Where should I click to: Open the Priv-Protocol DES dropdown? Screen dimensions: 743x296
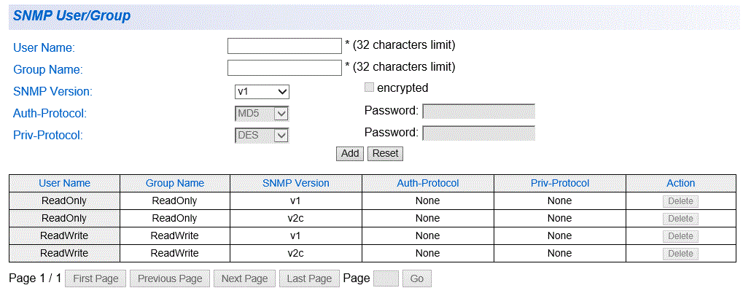click(x=262, y=136)
